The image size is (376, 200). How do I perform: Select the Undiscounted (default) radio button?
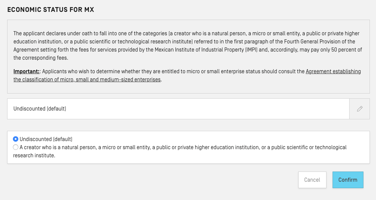15,139
